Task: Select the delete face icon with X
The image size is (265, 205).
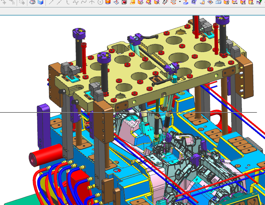Action: tap(157, 2)
